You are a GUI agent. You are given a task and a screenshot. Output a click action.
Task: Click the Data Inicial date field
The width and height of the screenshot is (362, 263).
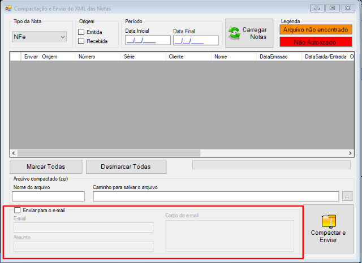[x=148, y=40]
